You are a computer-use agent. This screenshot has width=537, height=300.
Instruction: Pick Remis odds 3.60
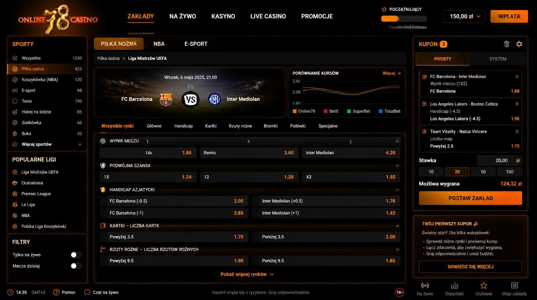tap(249, 153)
